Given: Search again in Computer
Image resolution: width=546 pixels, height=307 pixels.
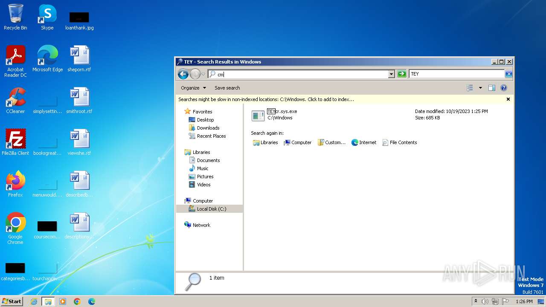Looking at the screenshot, I should [x=298, y=142].
